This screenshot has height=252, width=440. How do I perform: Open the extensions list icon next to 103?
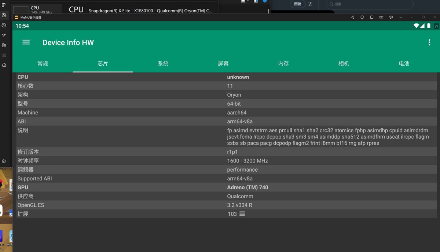[x=242, y=214]
